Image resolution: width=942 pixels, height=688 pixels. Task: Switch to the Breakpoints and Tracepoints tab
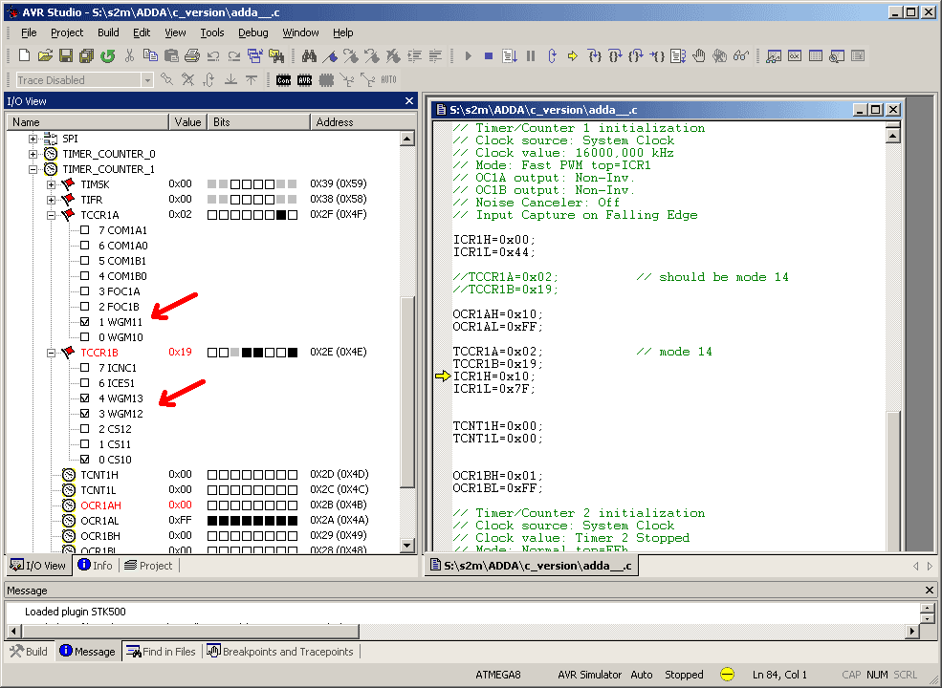pos(280,652)
